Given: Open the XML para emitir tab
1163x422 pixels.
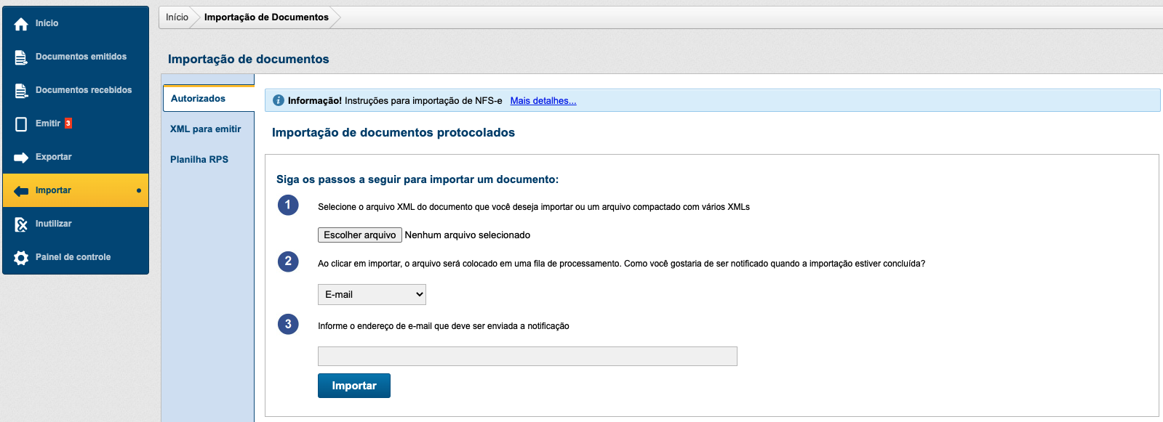Looking at the screenshot, I should (x=205, y=129).
